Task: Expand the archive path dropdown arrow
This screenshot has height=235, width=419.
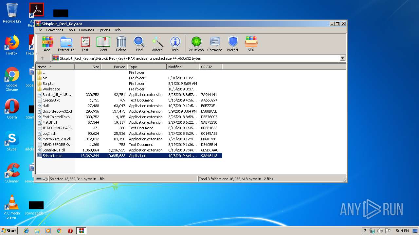Action: pyautogui.click(x=343, y=58)
